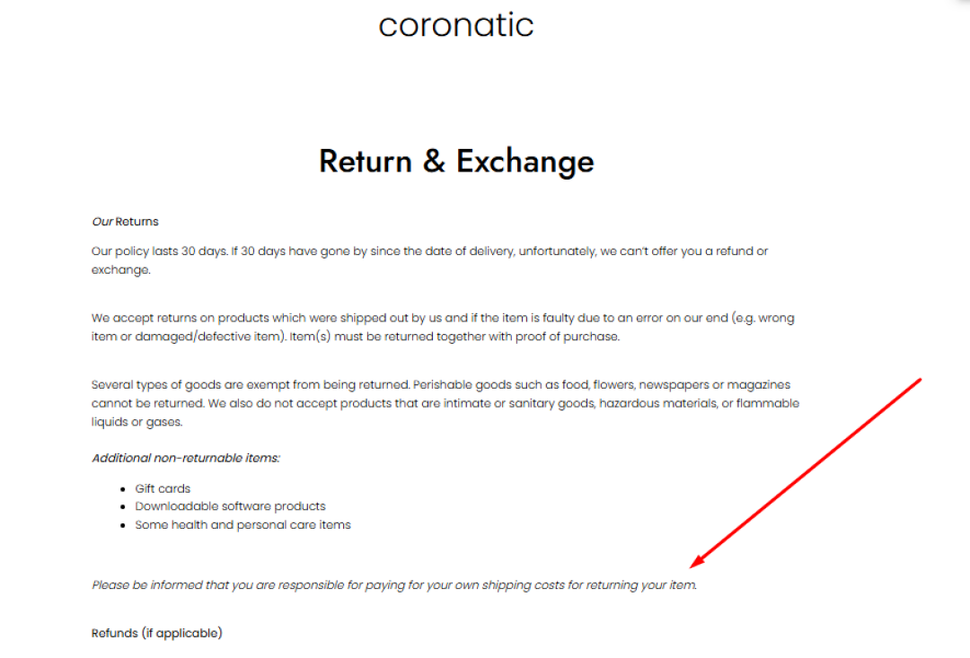Click the 'Gift cards' list item

[x=163, y=489]
